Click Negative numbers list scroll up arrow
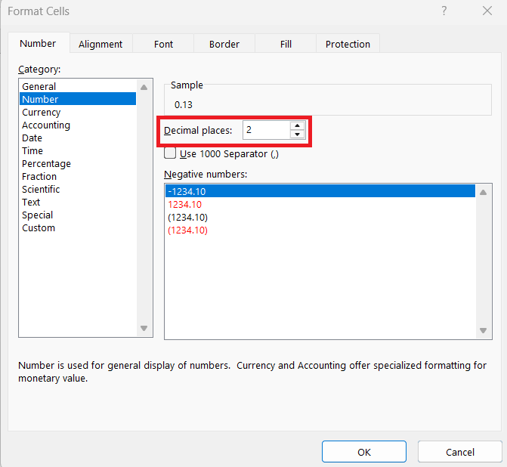The width and height of the screenshot is (507, 467). pos(483,193)
